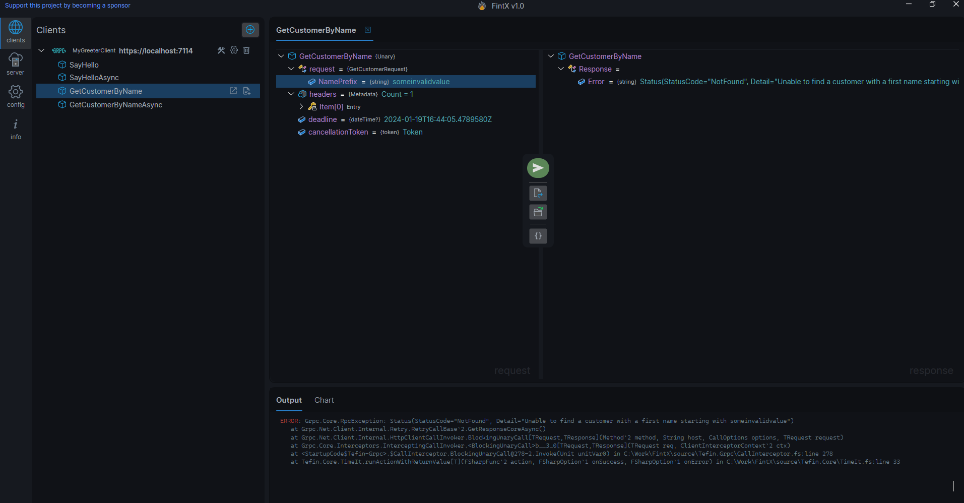Collapse the MyGreeterClient tree node

click(x=42, y=50)
